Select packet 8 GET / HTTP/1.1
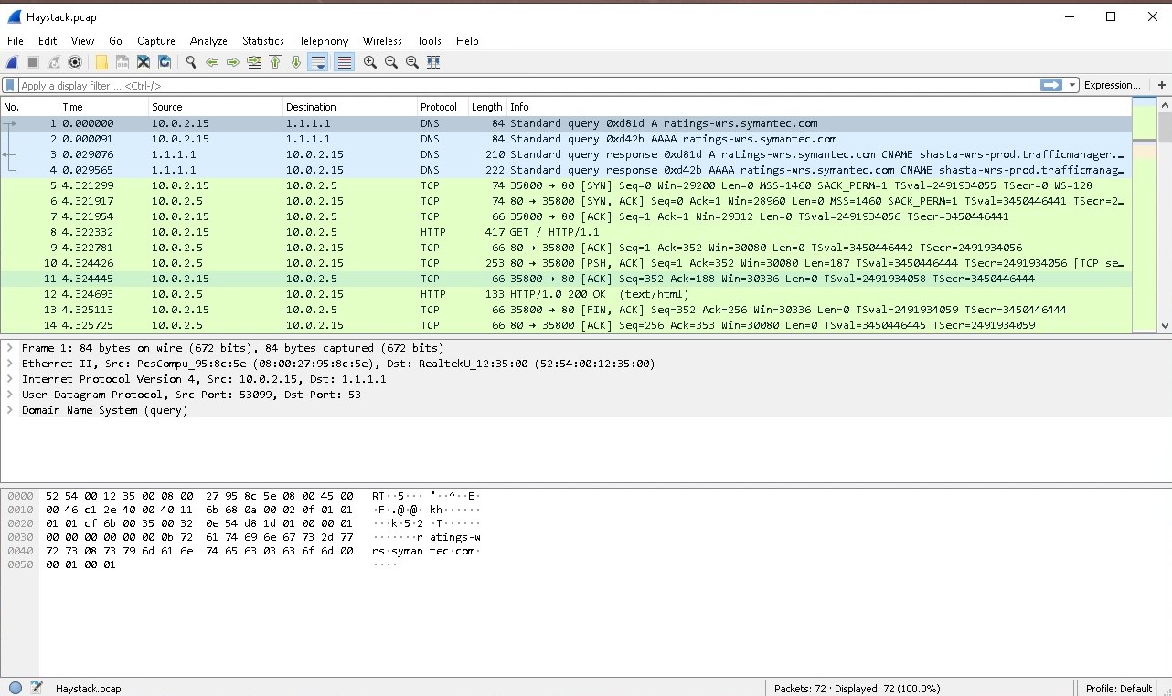The image size is (1172, 696). 566,232
